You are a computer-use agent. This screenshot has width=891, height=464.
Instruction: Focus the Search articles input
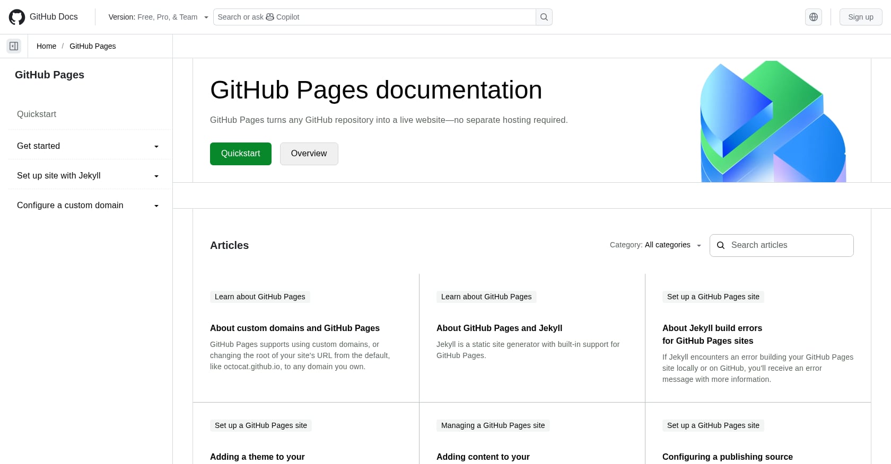782,245
